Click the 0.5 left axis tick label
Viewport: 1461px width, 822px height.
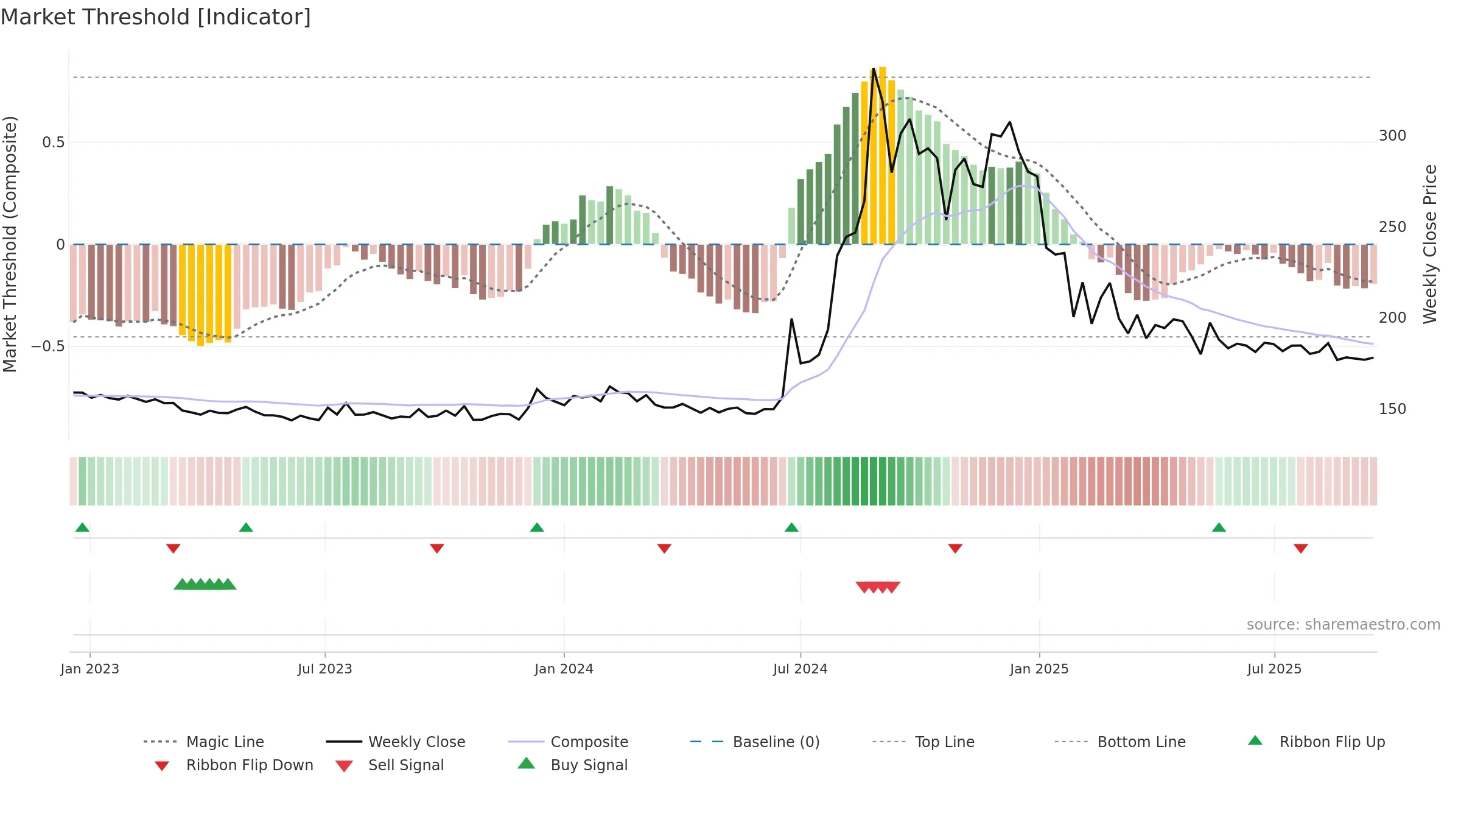54,142
